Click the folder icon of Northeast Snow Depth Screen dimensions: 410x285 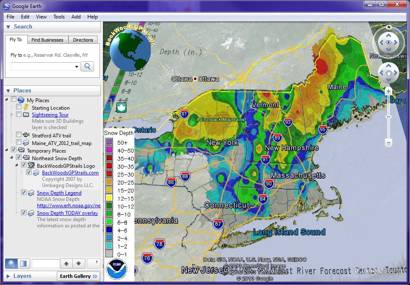26,158
